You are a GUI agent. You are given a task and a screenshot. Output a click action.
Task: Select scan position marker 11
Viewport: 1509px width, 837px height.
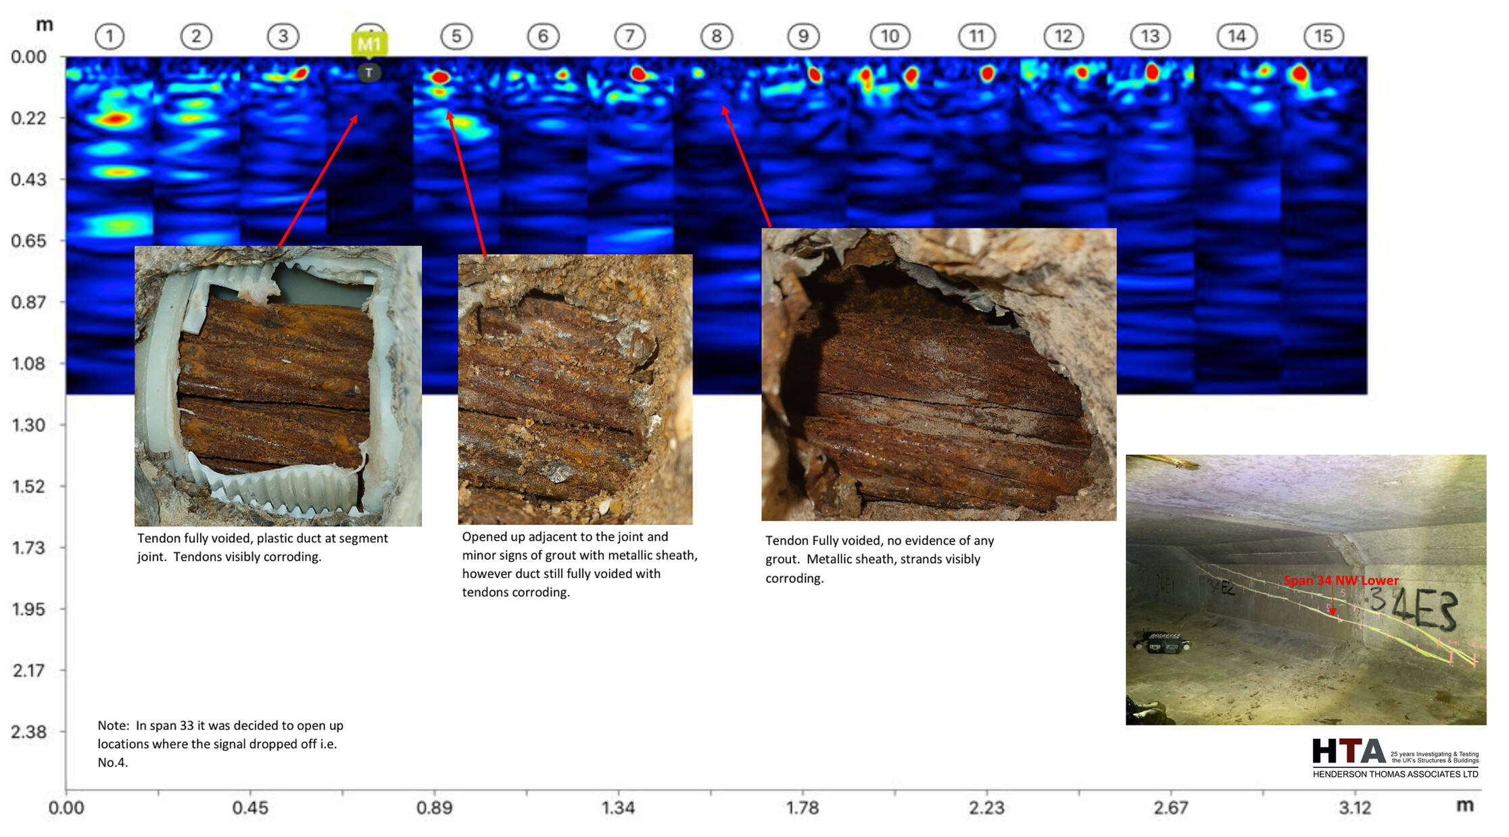pyautogui.click(x=977, y=37)
